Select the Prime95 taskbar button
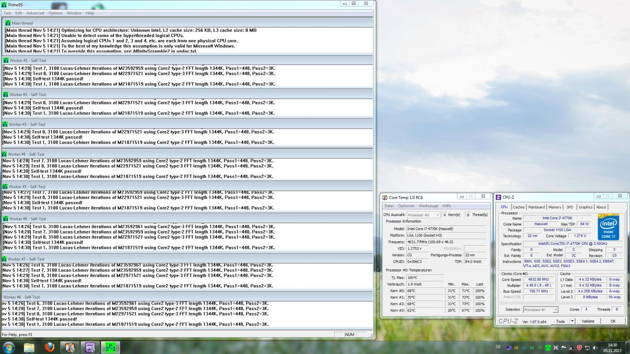The image size is (630, 354). pyautogui.click(x=110, y=347)
